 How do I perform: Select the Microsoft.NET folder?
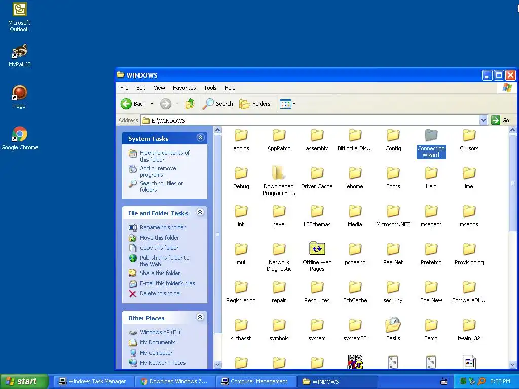[393, 216]
